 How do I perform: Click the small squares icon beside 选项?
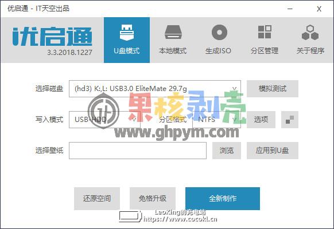coord(290,120)
